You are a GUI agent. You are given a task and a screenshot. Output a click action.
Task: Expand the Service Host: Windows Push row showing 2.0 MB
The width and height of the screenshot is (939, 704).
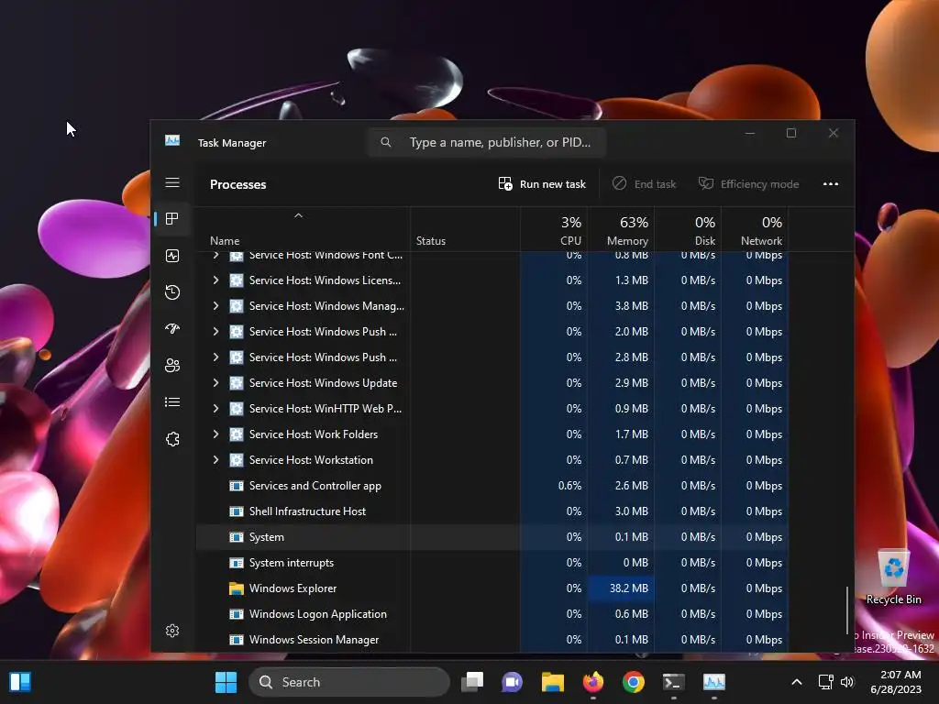pyautogui.click(x=215, y=332)
